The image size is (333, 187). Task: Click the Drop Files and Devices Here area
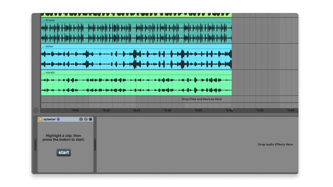(202, 99)
